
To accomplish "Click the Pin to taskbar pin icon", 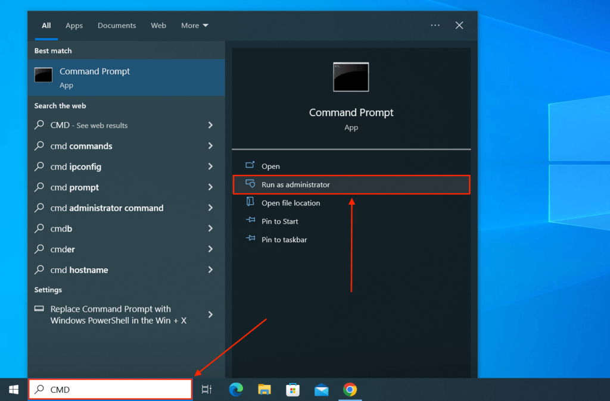I will 250,239.
